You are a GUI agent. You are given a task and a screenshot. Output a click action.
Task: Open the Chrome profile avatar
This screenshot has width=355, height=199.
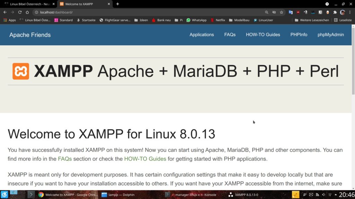coord(342,12)
